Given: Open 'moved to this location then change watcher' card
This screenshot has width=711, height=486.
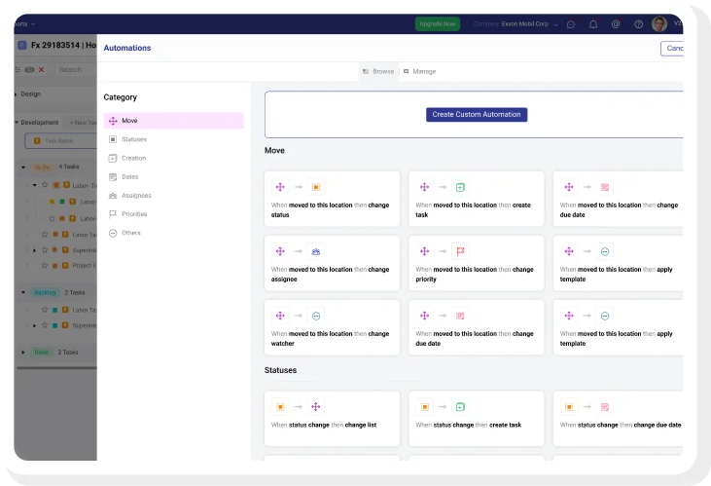Looking at the screenshot, I should click(x=332, y=327).
